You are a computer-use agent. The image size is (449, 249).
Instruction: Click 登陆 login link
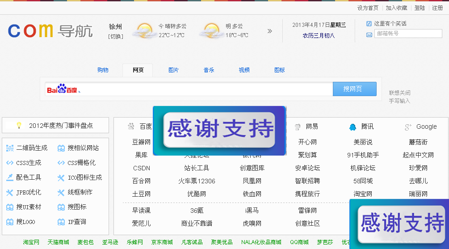point(420,8)
